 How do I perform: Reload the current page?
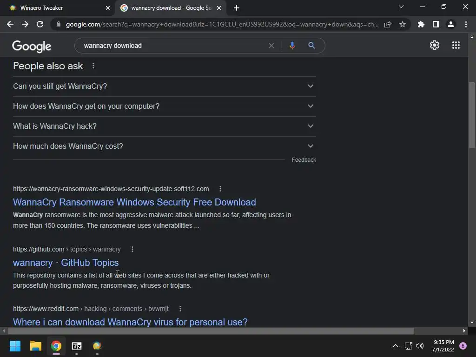[x=40, y=24]
